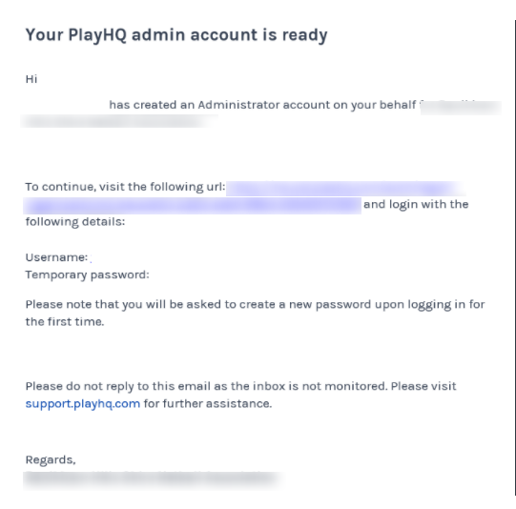The width and height of the screenshot is (516, 509).
Task: Click the 'Please do not reply to this email' line
Action: [241, 386]
